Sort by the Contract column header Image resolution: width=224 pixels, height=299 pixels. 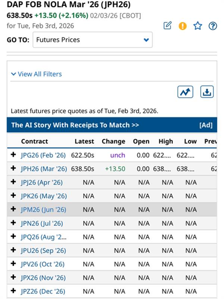pyautogui.click(x=34, y=141)
